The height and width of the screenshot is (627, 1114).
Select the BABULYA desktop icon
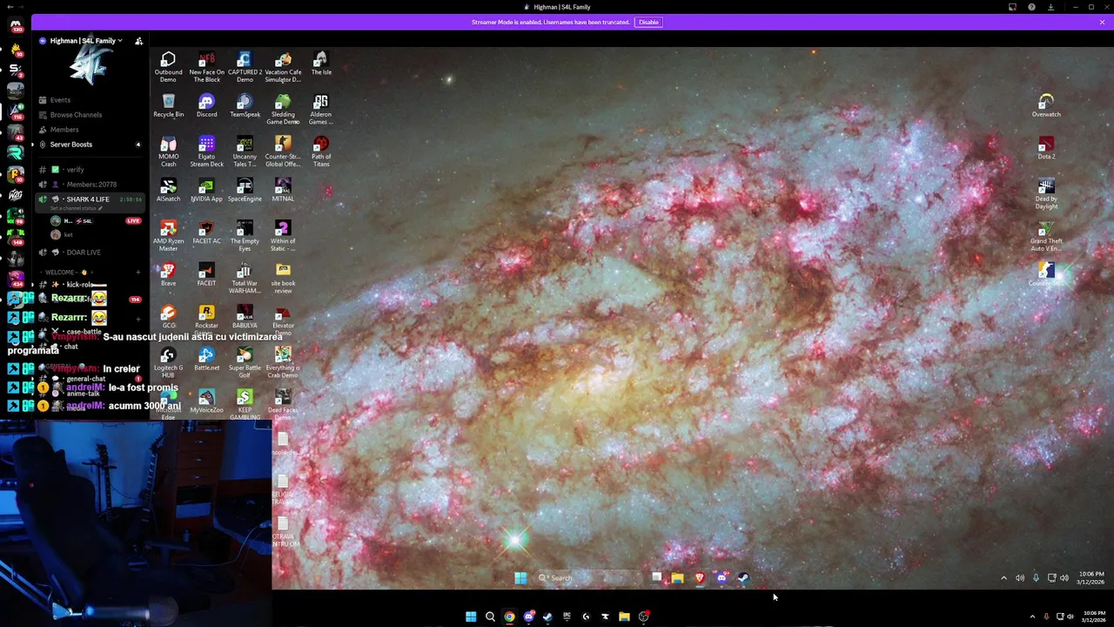point(245,317)
